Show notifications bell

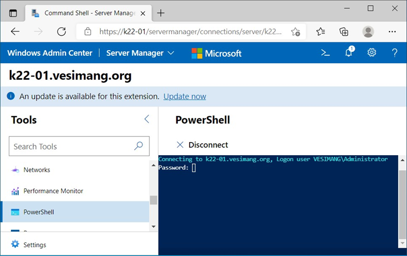tap(349, 52)
